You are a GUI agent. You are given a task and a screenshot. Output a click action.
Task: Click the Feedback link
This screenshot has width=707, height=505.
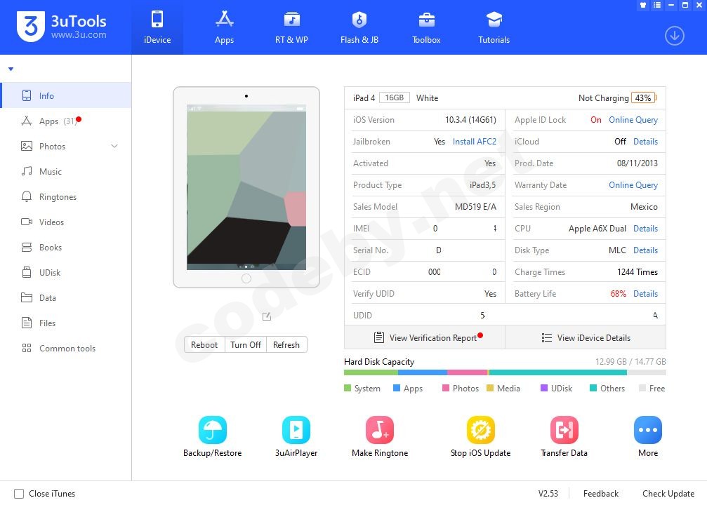point(600,494)
